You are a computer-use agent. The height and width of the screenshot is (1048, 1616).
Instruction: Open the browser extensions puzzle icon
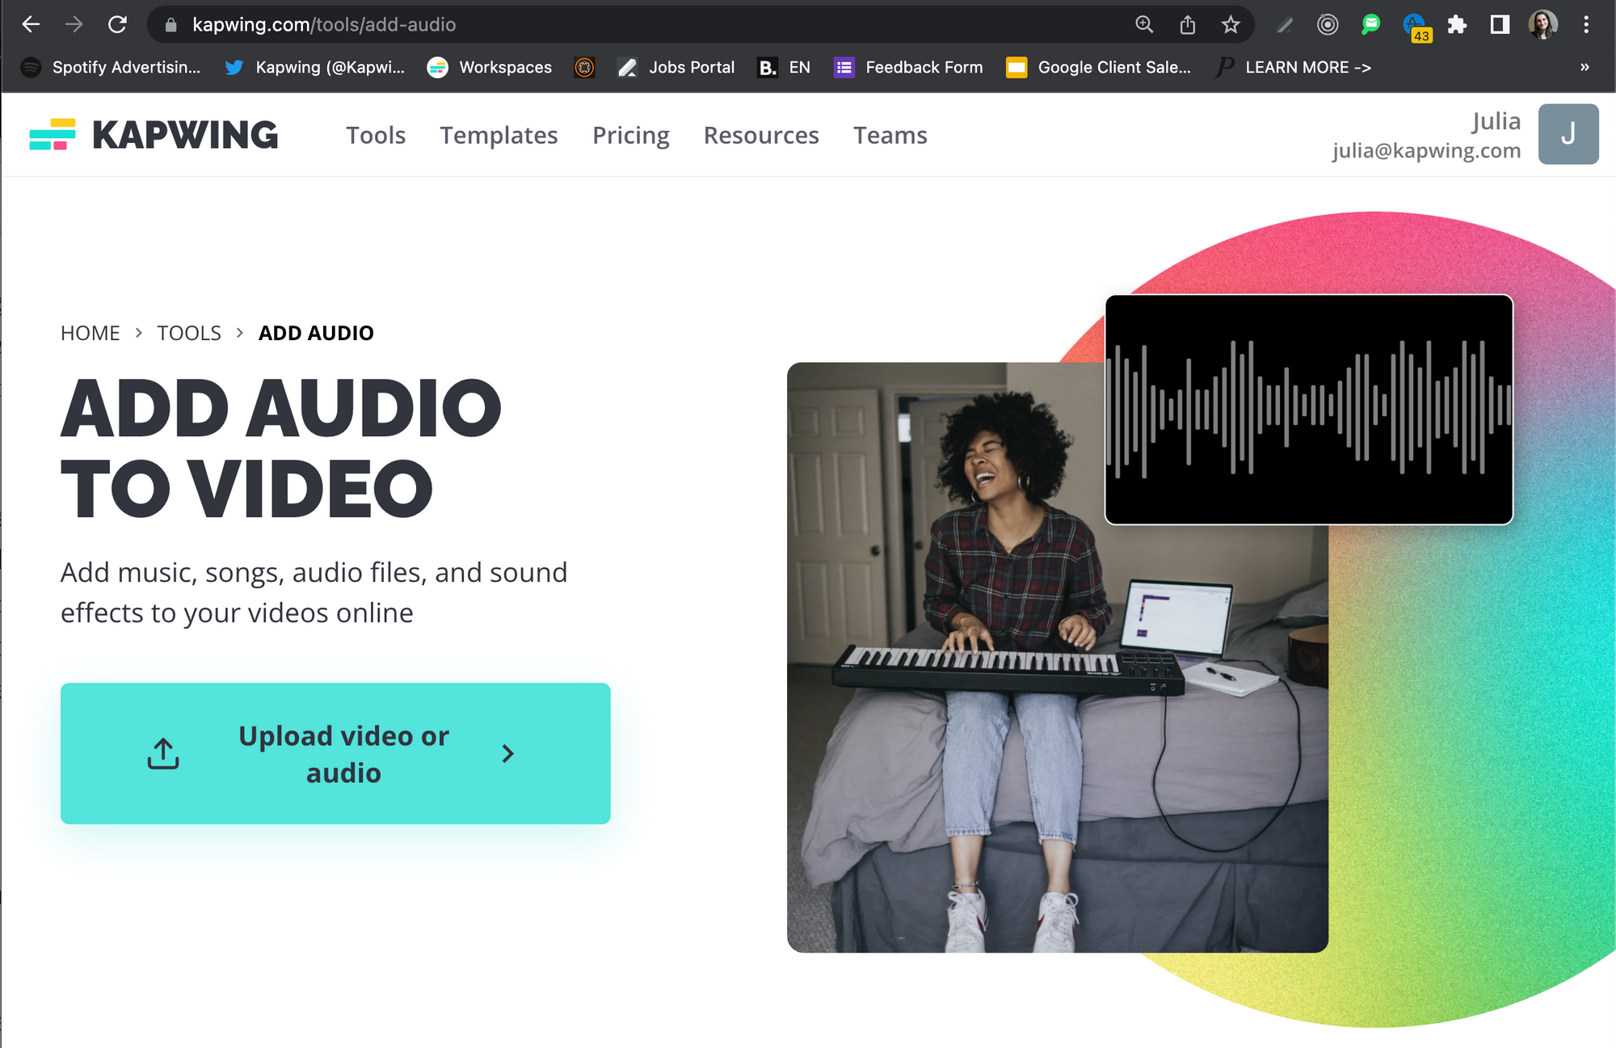(1456, 25)
